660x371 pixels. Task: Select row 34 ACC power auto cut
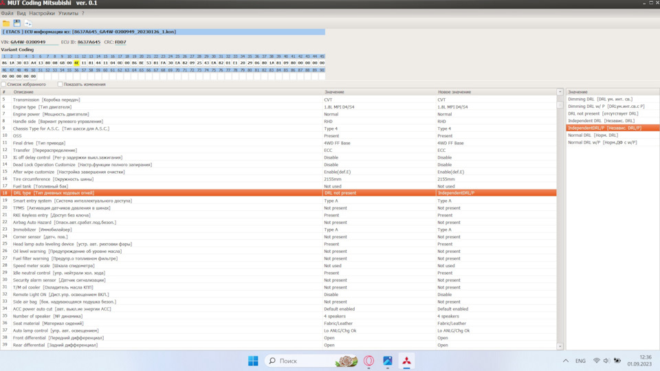point(278,308)
